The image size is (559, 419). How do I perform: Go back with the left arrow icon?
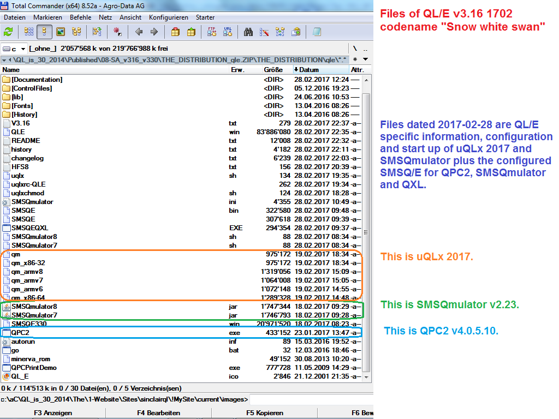click(x=139, y=32)
